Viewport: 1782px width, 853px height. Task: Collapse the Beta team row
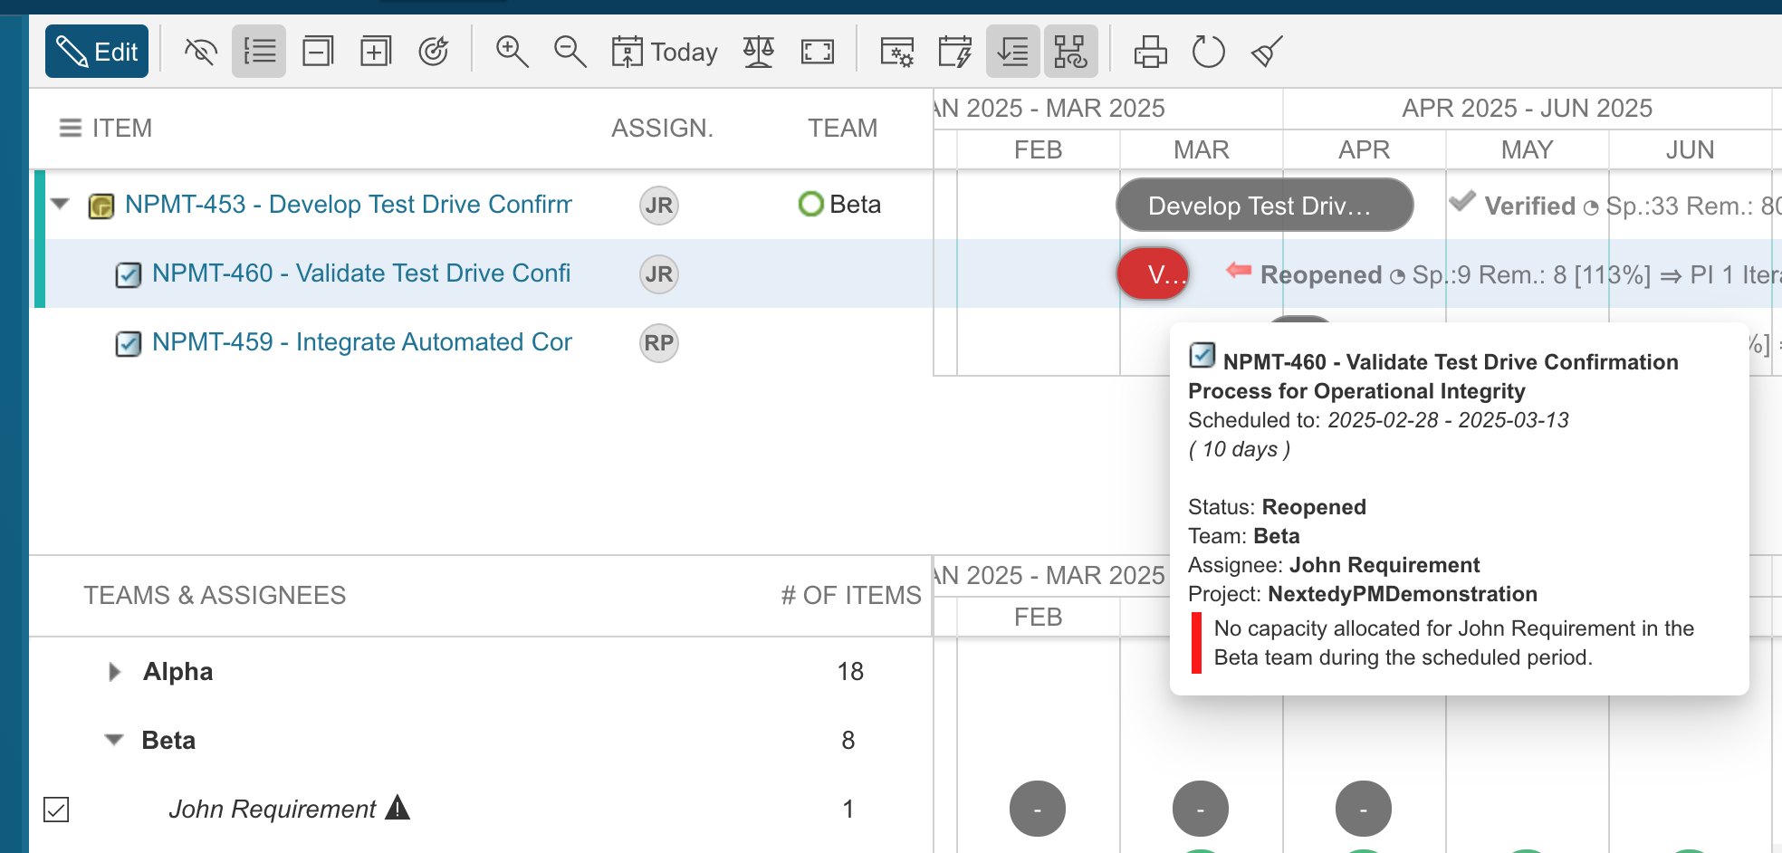pos(114,741)
